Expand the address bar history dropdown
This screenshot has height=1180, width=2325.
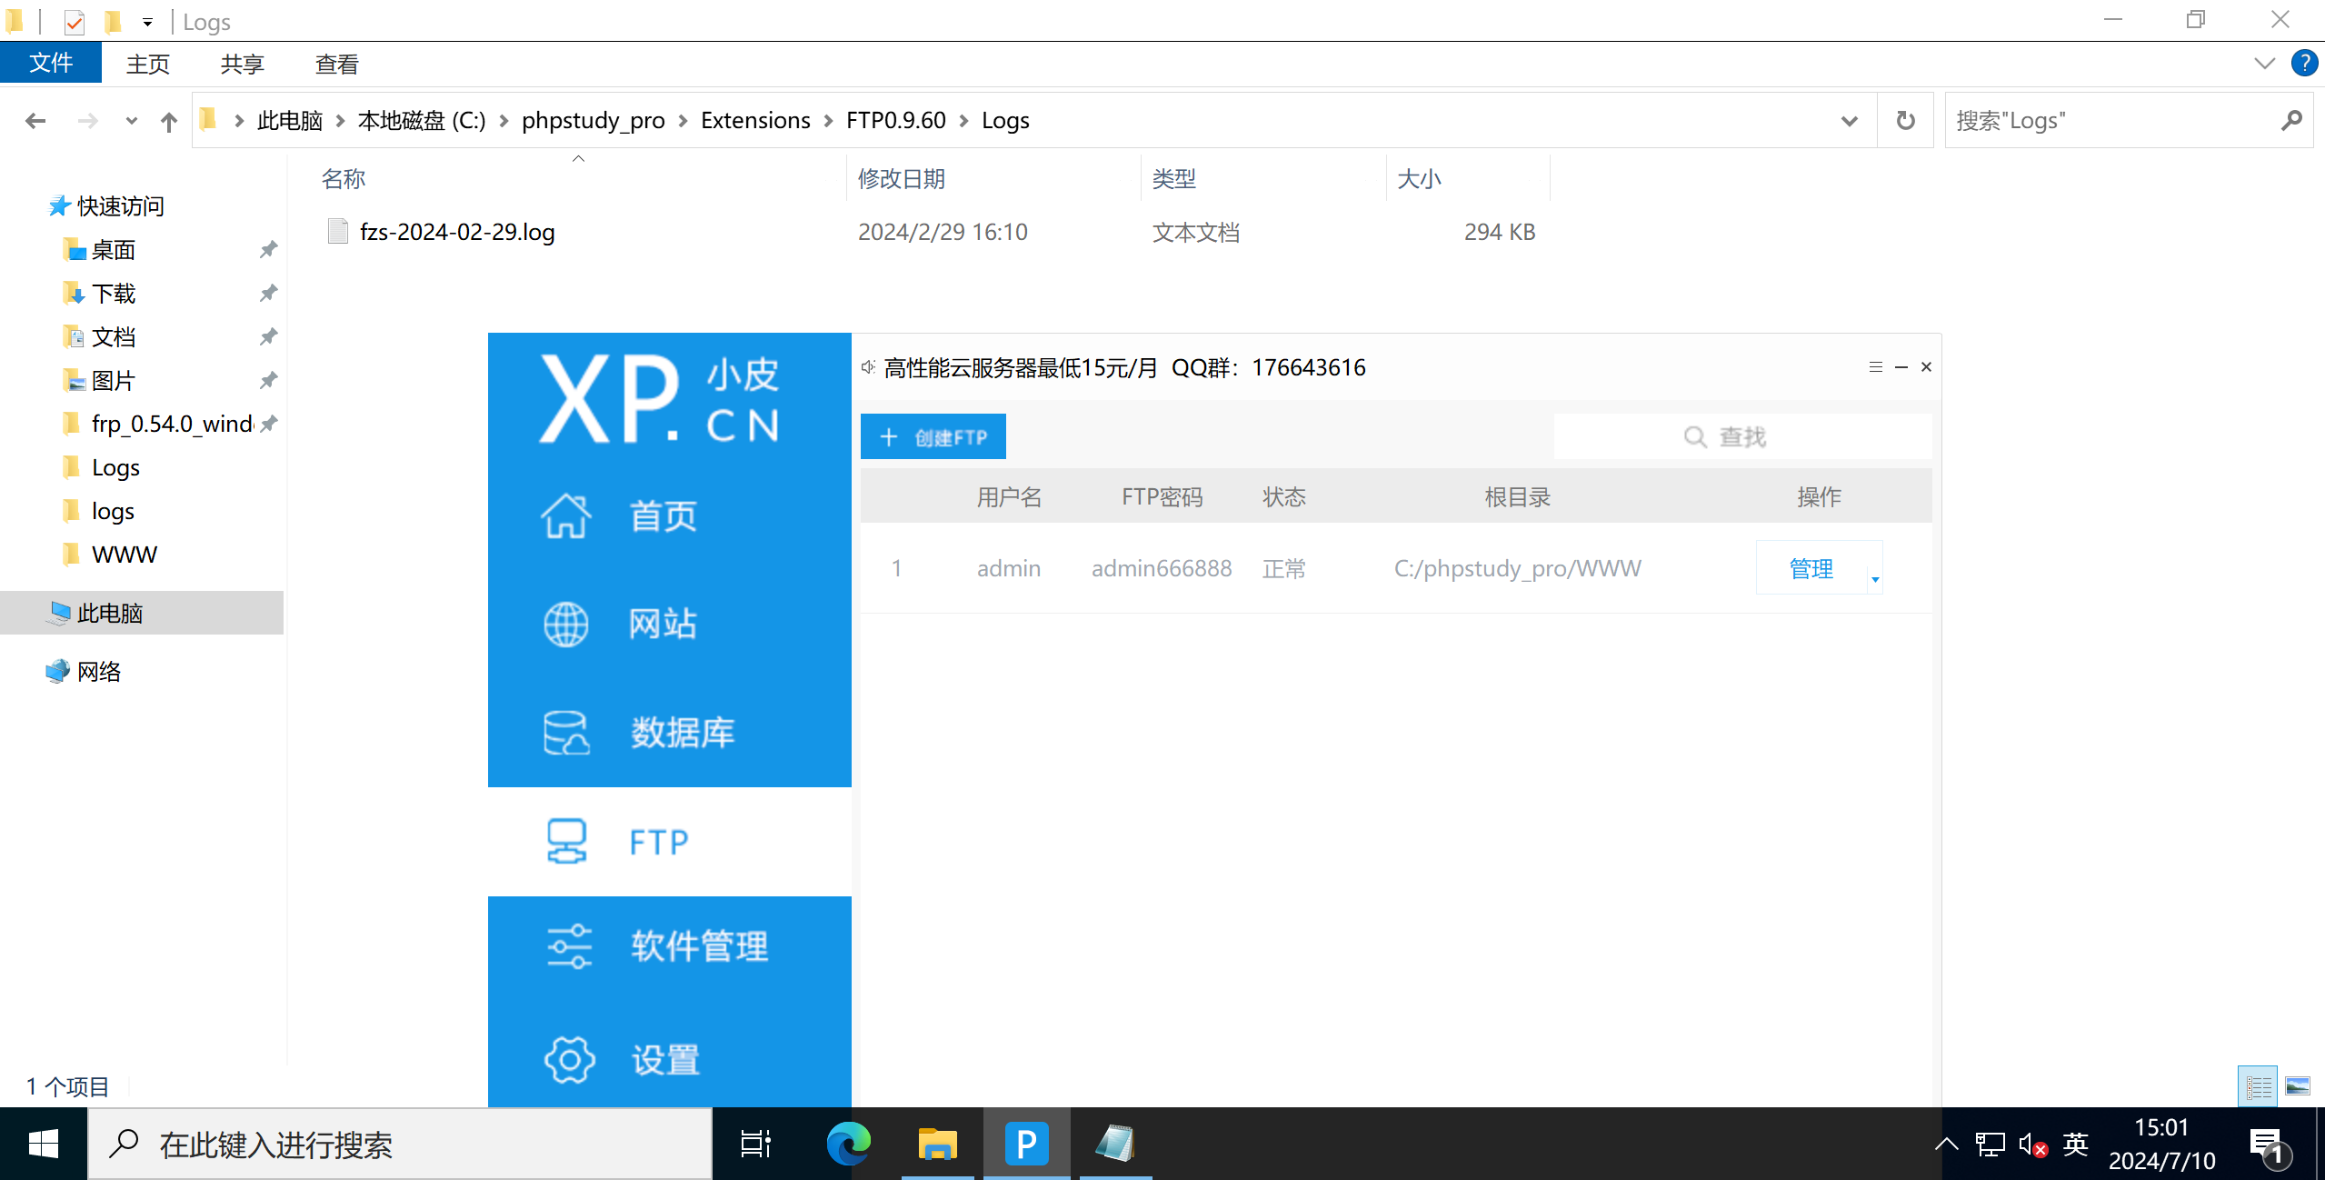click(x=1849, y=121)
